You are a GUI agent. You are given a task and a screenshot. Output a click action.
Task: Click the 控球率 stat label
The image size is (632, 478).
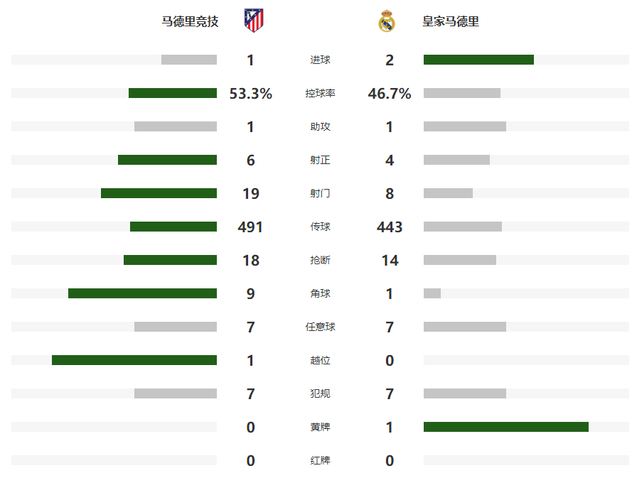coord(320,94)
